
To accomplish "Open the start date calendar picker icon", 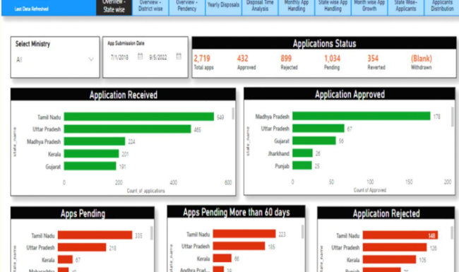I will click(141, 57).
